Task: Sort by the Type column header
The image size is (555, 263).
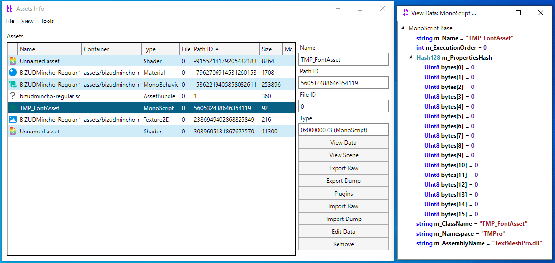Action: click(x=161, y=49)
